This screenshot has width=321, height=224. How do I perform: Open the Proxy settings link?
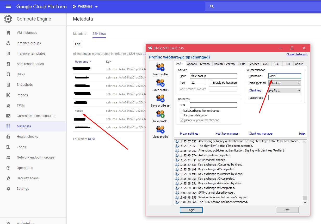[189, 134]
